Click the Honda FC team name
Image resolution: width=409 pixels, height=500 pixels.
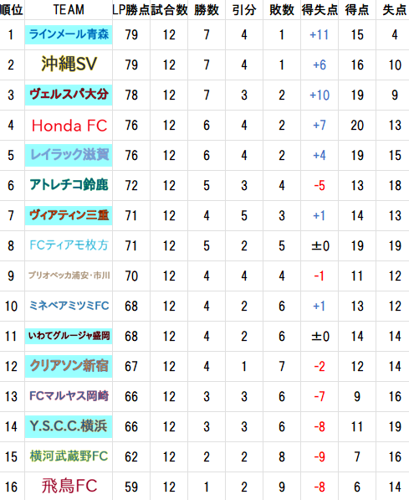69,126
